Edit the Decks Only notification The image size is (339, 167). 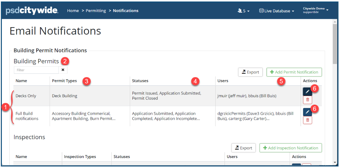[x=307, y=92]
